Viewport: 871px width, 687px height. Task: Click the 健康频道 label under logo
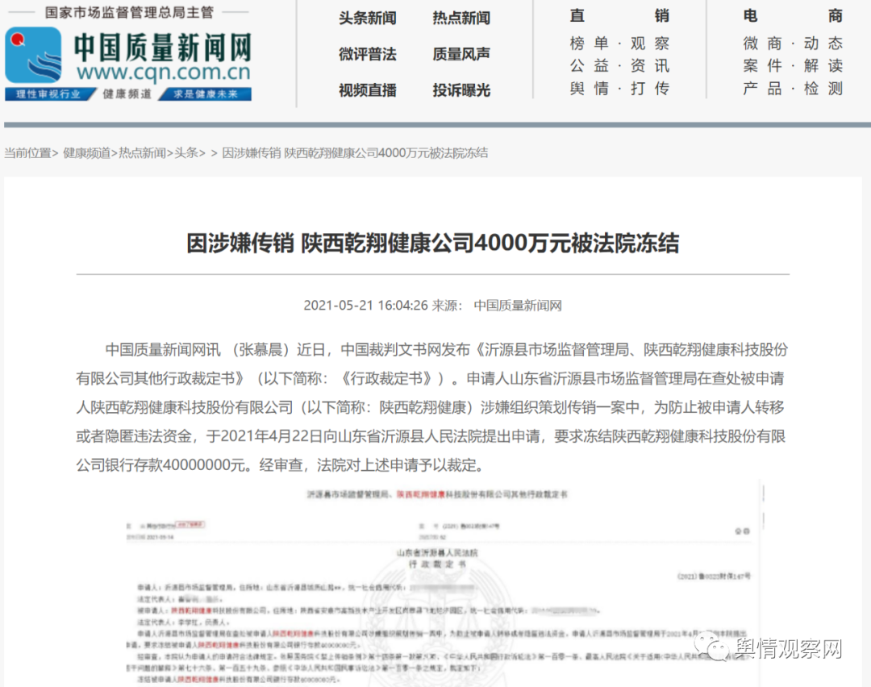(x=127, y=94)
